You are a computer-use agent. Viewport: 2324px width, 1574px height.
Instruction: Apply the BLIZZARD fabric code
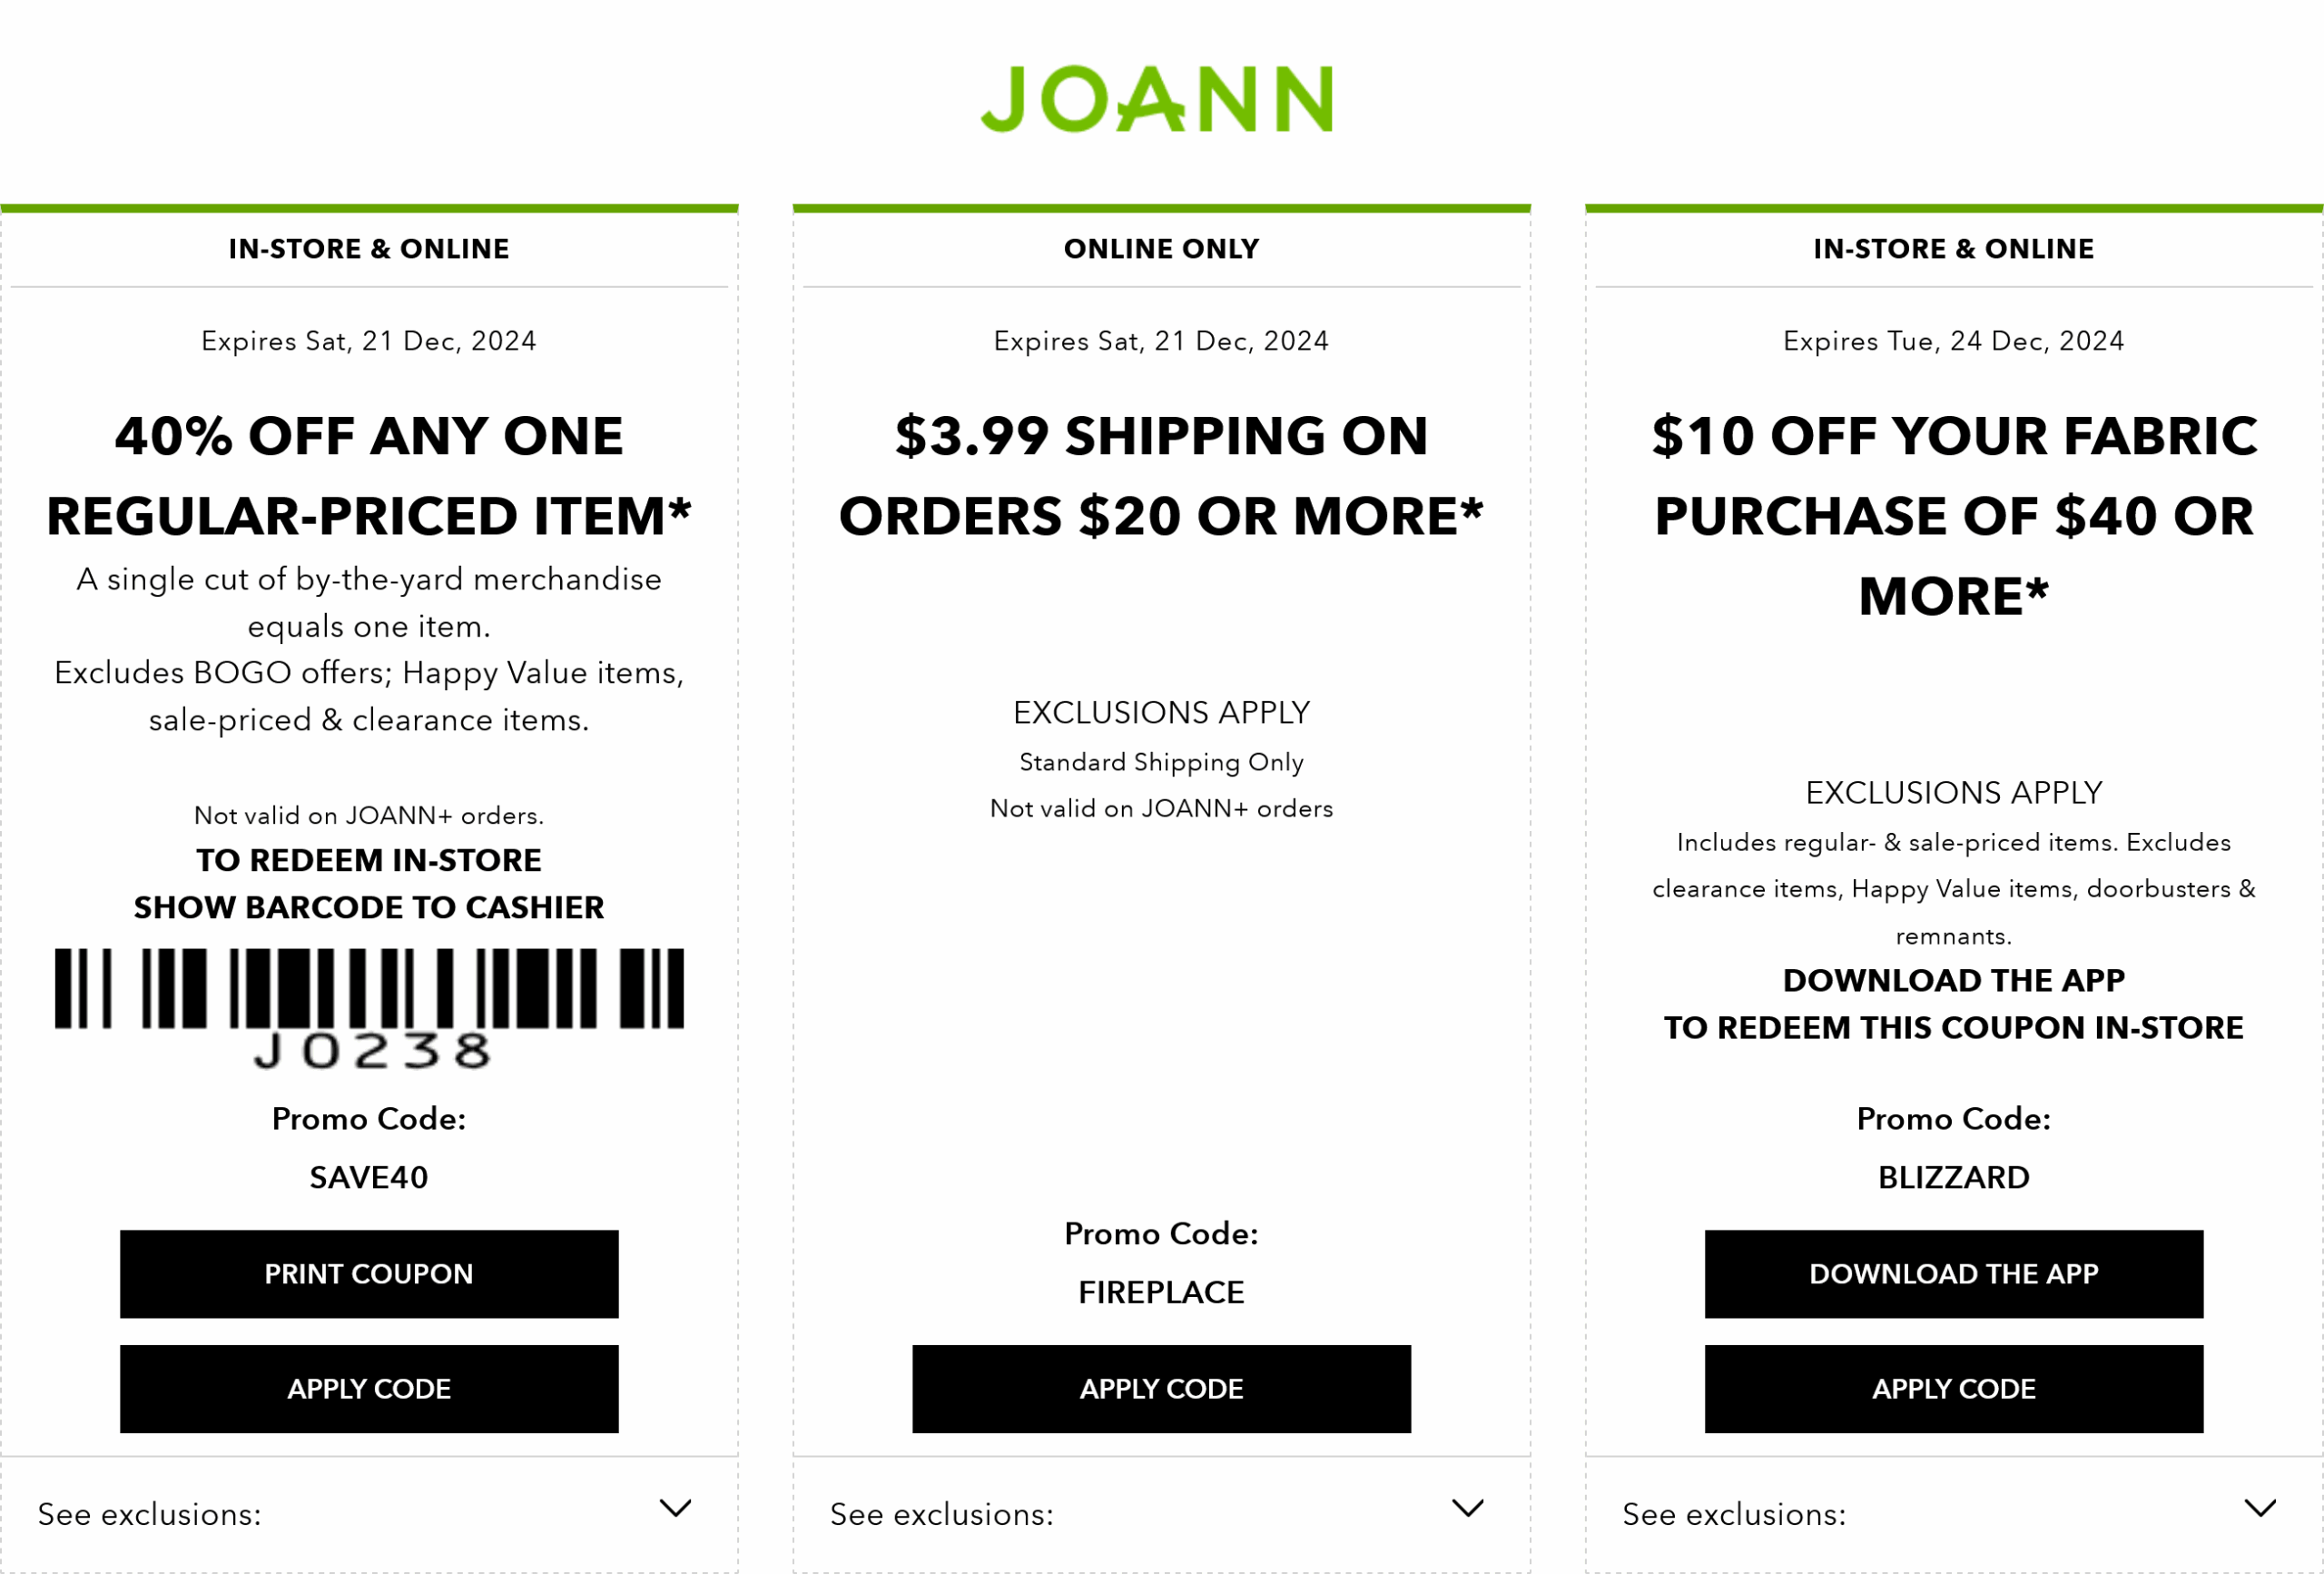[x=1953, y=1388]
